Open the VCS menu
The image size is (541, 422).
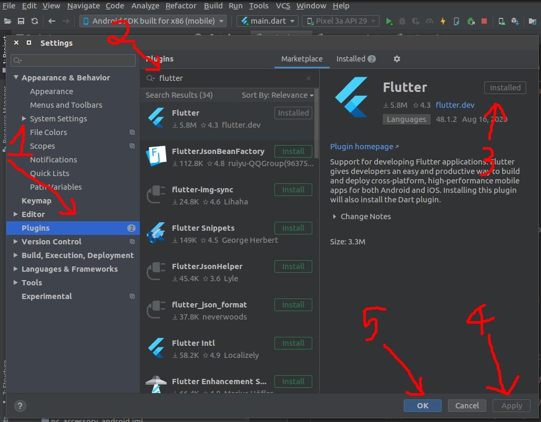[x=283, y=6]
